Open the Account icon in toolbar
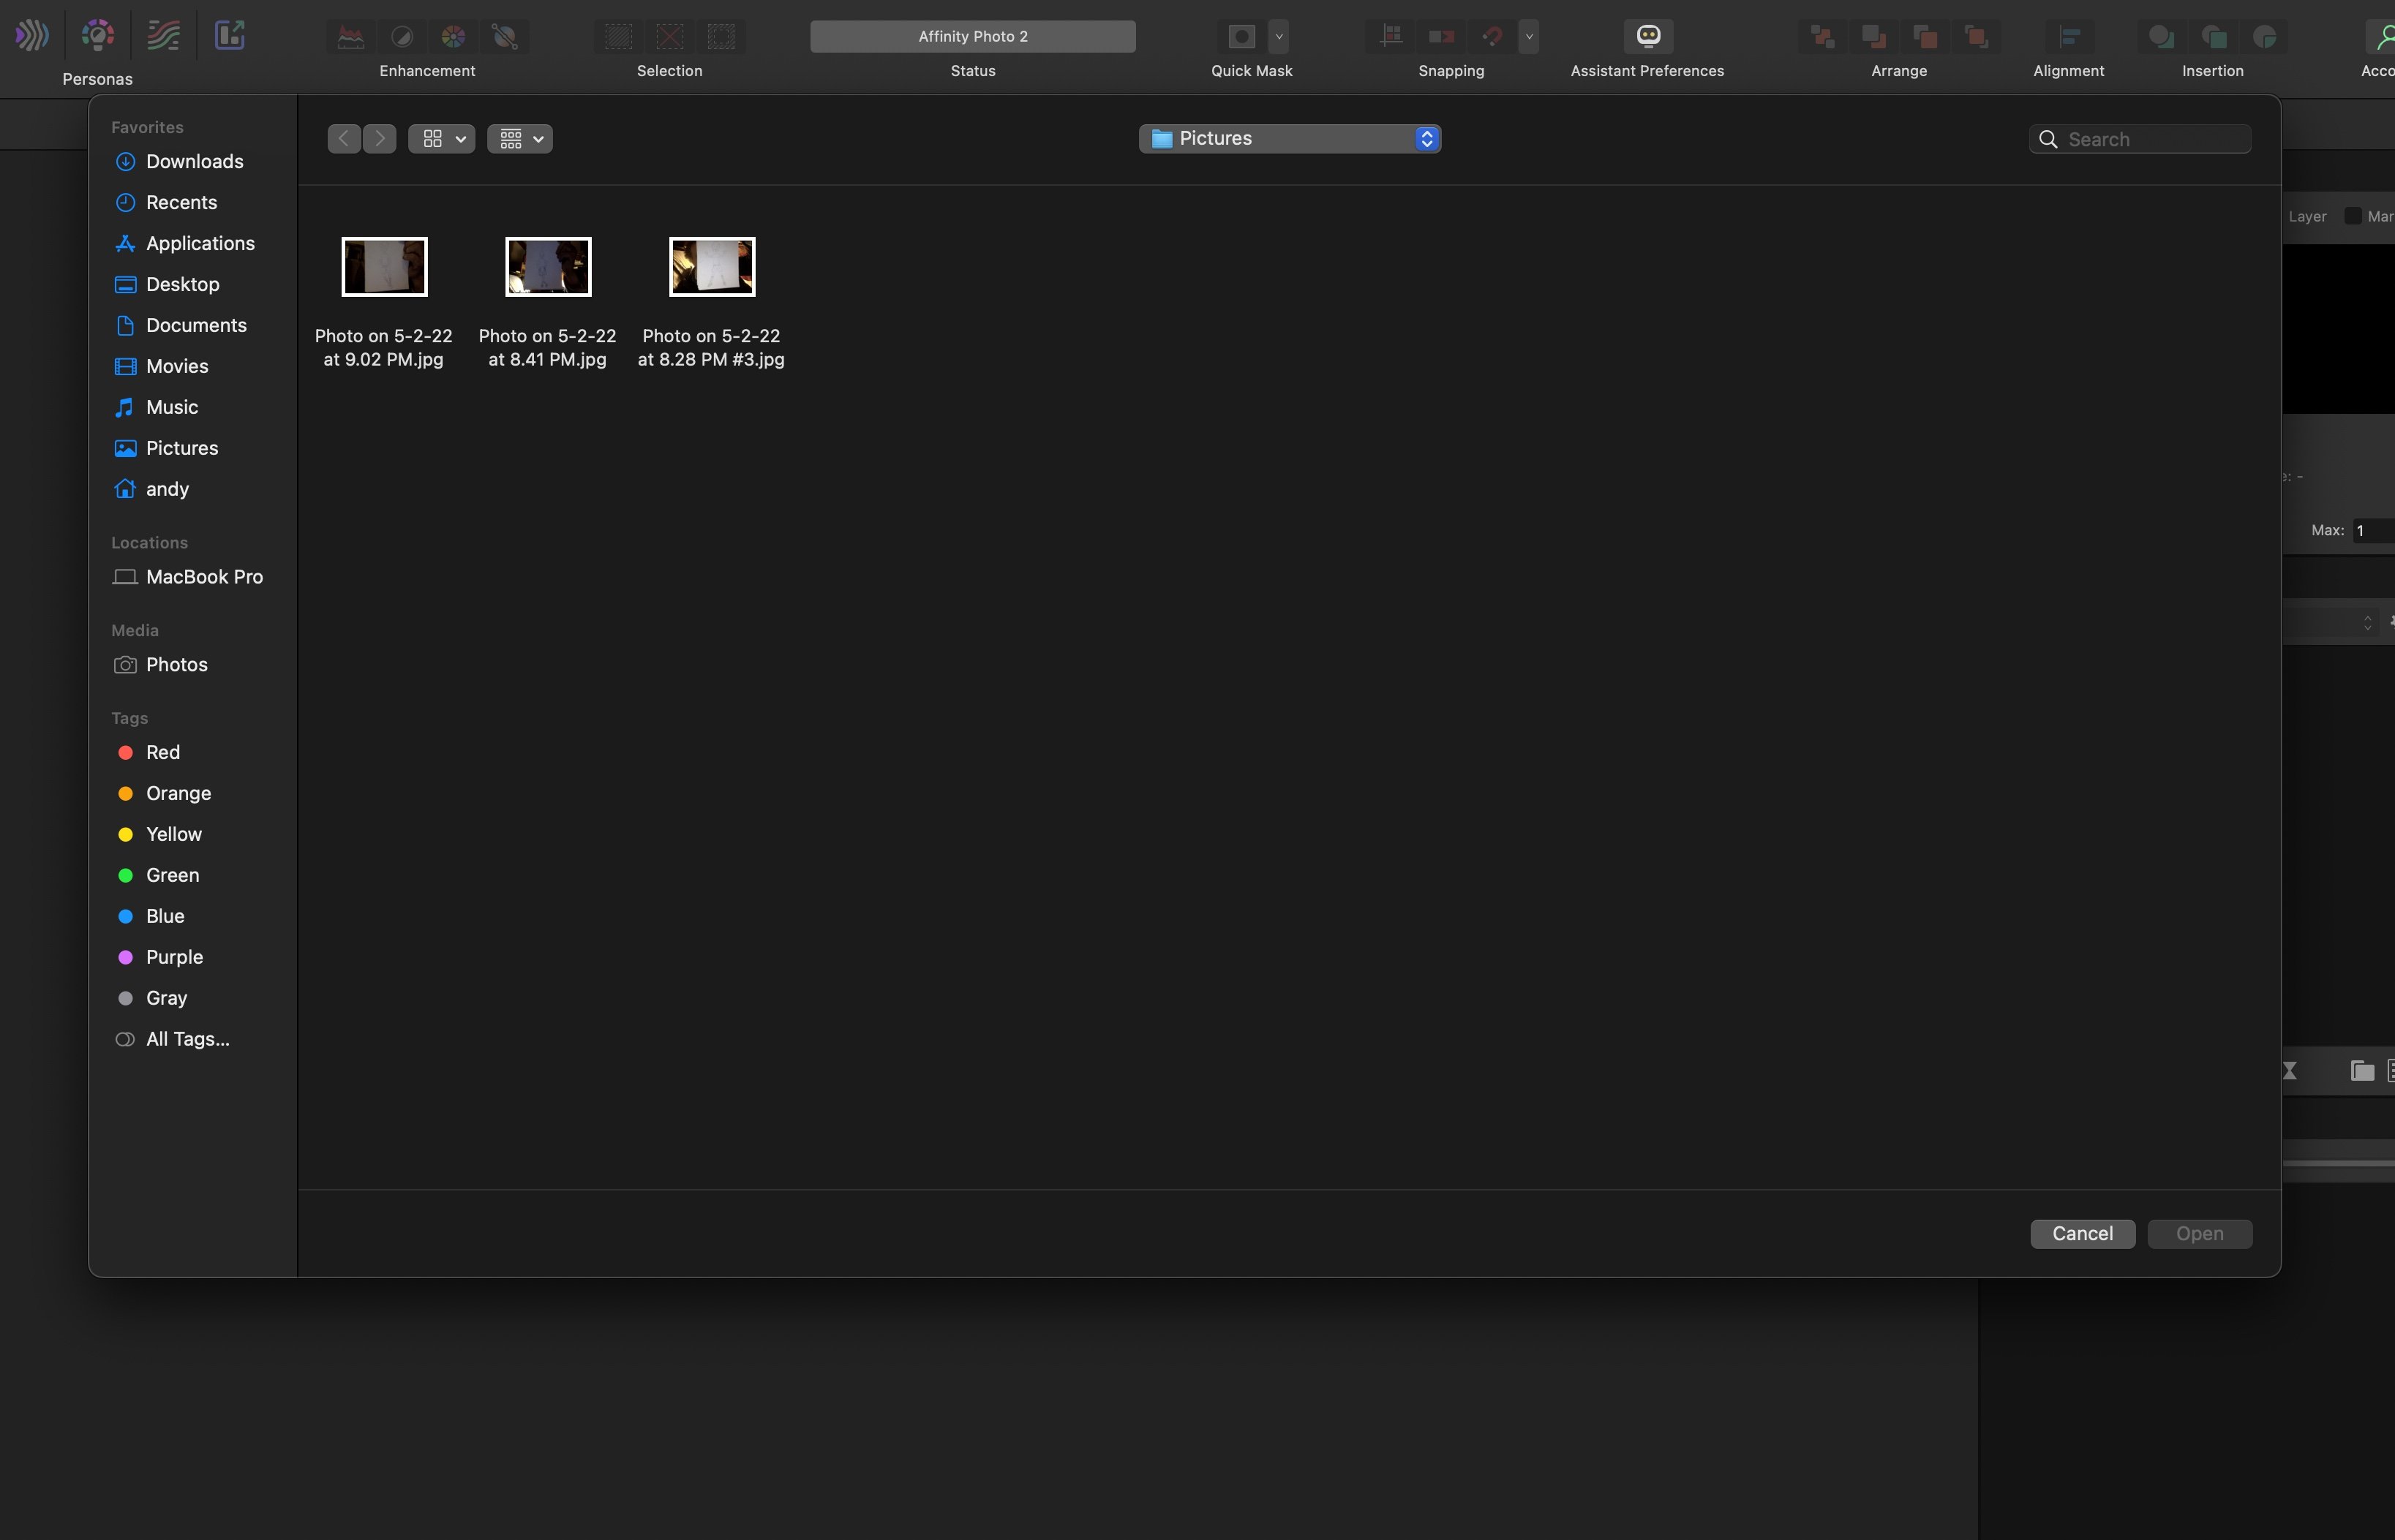Screen dimensions: 2395x1540 pos(2382,37)
